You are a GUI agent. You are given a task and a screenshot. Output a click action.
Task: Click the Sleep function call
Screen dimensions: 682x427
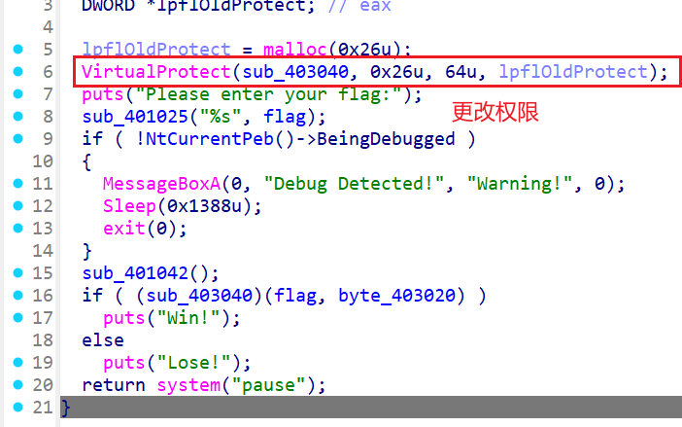coord(129,206)
